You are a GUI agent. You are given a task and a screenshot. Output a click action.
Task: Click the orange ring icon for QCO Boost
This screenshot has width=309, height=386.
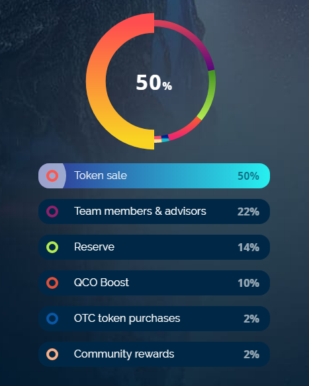pos(52,283)
